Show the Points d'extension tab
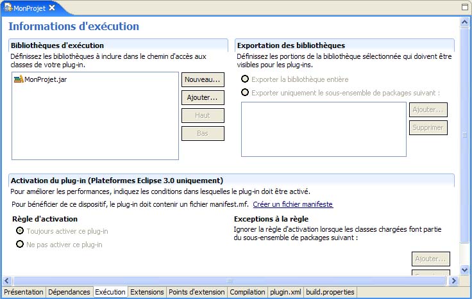This screenshot has width=472, height=299. pos(197,292)
